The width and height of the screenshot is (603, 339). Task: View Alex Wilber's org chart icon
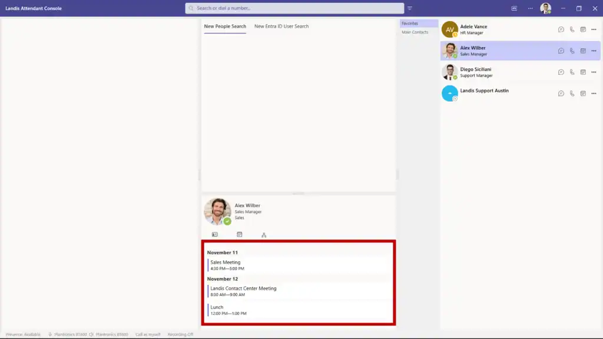263,234
